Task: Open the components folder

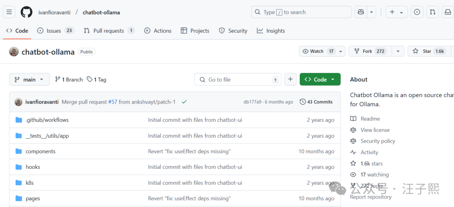Action: pos(40,152)
